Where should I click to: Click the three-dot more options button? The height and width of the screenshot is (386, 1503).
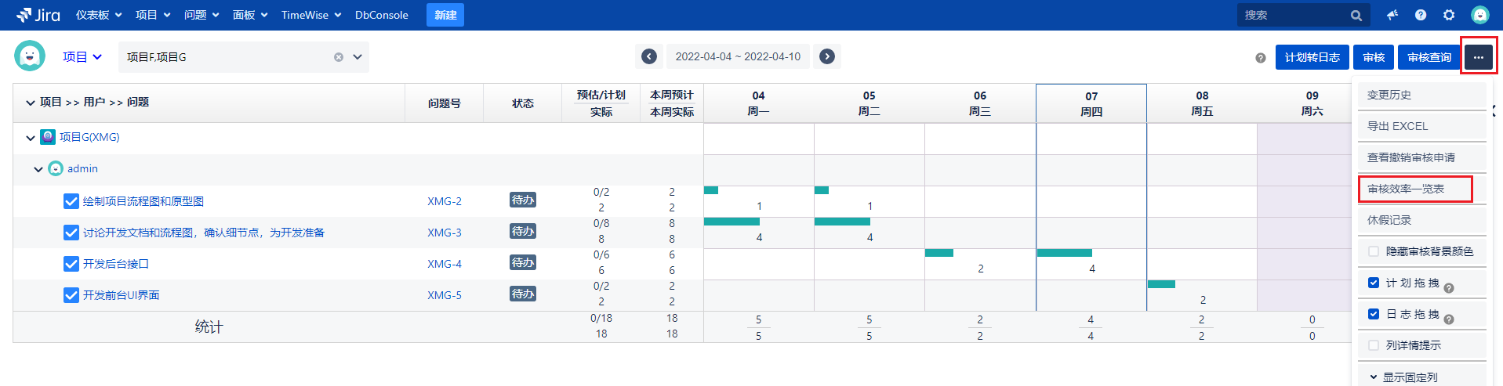click(1478, 57)
